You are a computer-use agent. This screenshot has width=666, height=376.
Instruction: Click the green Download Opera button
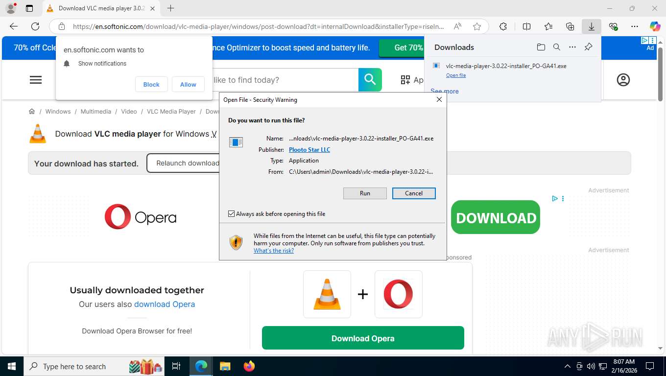pos(363,338)
